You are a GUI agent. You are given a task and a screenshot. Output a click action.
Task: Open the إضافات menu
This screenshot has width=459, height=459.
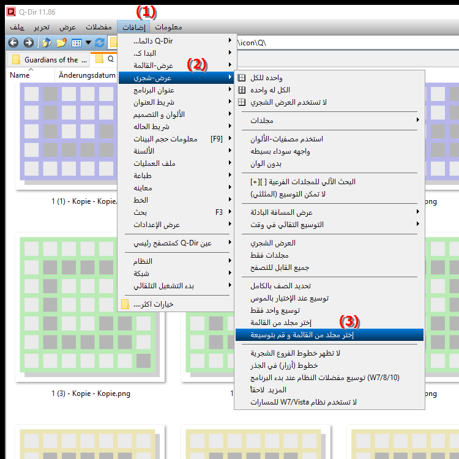click(x=133, y=27)
